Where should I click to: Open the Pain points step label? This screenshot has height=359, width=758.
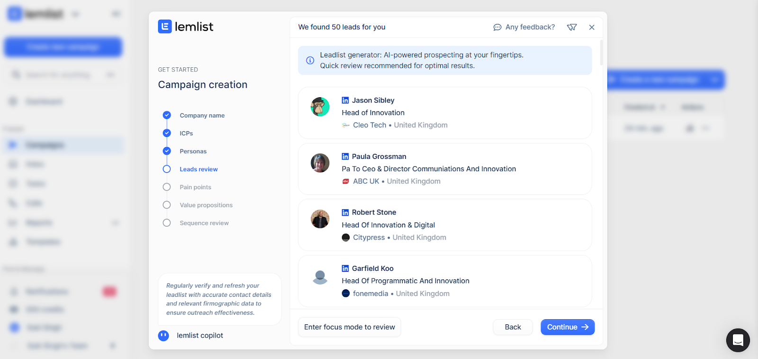point(195,187)
